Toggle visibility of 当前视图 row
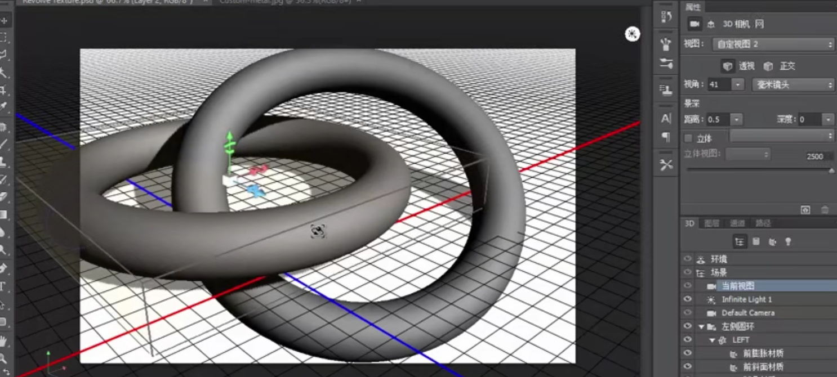This screenshot has height=377, width=837. click(687, 286)
